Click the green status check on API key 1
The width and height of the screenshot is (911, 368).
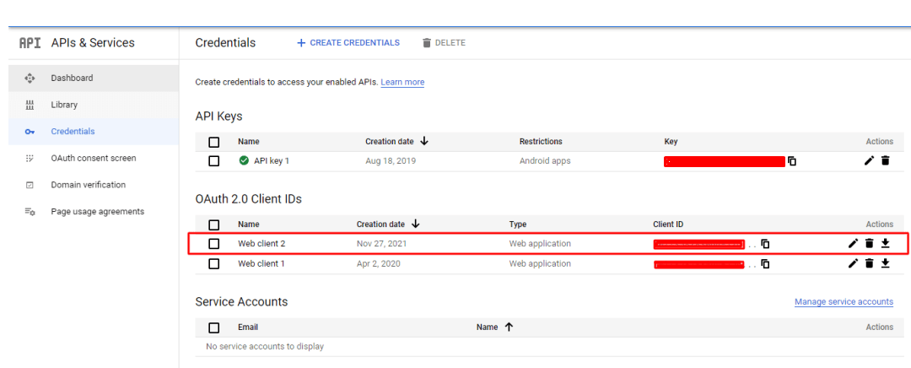[x=244, y=161]
